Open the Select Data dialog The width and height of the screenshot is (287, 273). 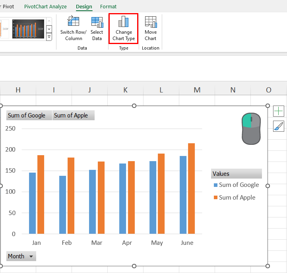tap(97, 28)
